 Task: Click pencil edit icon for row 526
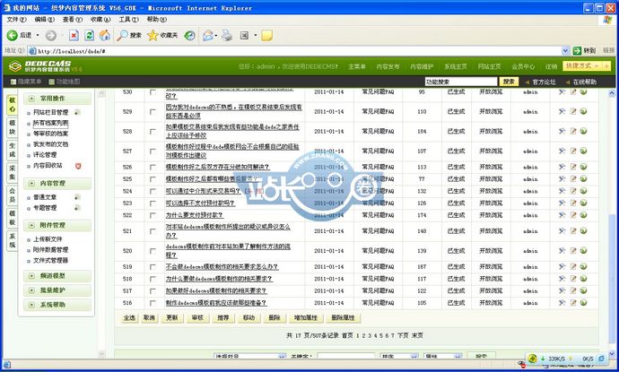[573, 167]
